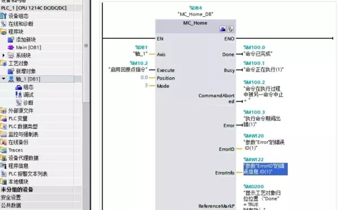Expand the 系统块 tree node arrow
Image resolution: width=338 pixels, height=210 pixels.
pos(3,55)
